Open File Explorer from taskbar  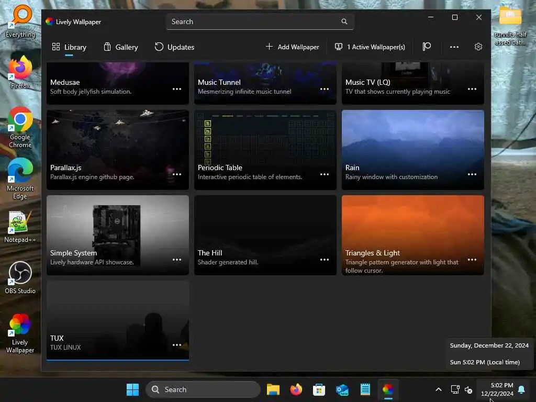coord(273,389)
